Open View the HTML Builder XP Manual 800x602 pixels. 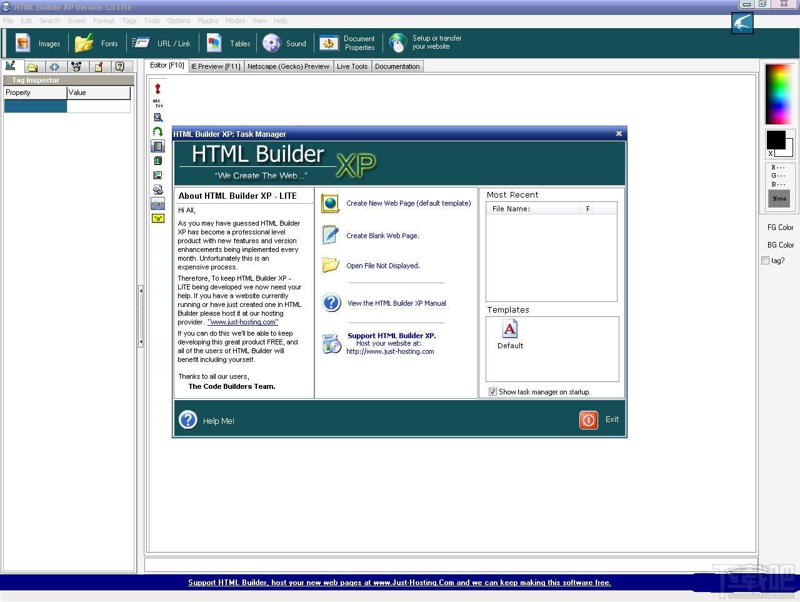point(397,303)
